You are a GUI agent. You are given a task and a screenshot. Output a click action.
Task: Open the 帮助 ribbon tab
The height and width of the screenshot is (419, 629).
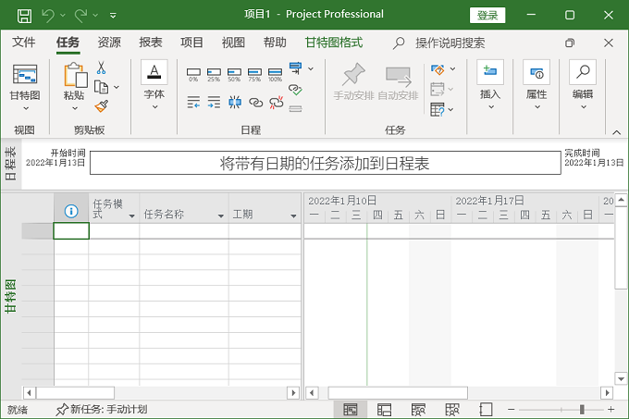point(275,43)
